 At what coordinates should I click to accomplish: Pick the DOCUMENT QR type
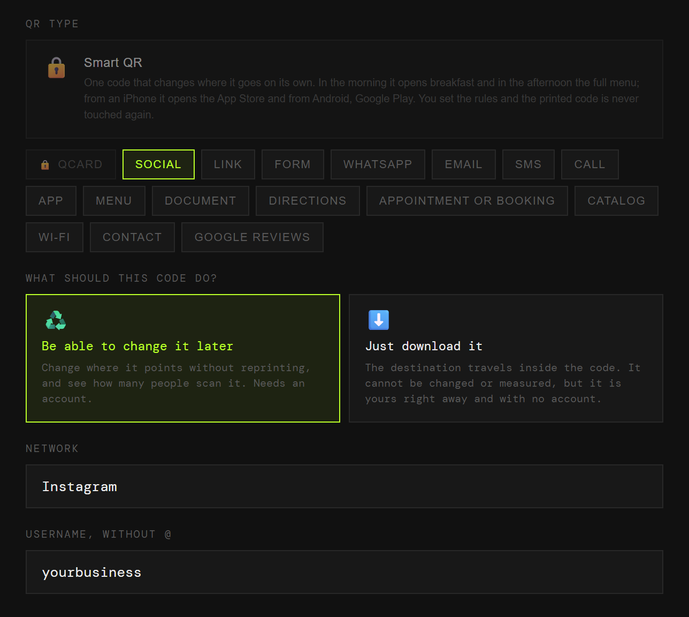click(x=201, y=201)
